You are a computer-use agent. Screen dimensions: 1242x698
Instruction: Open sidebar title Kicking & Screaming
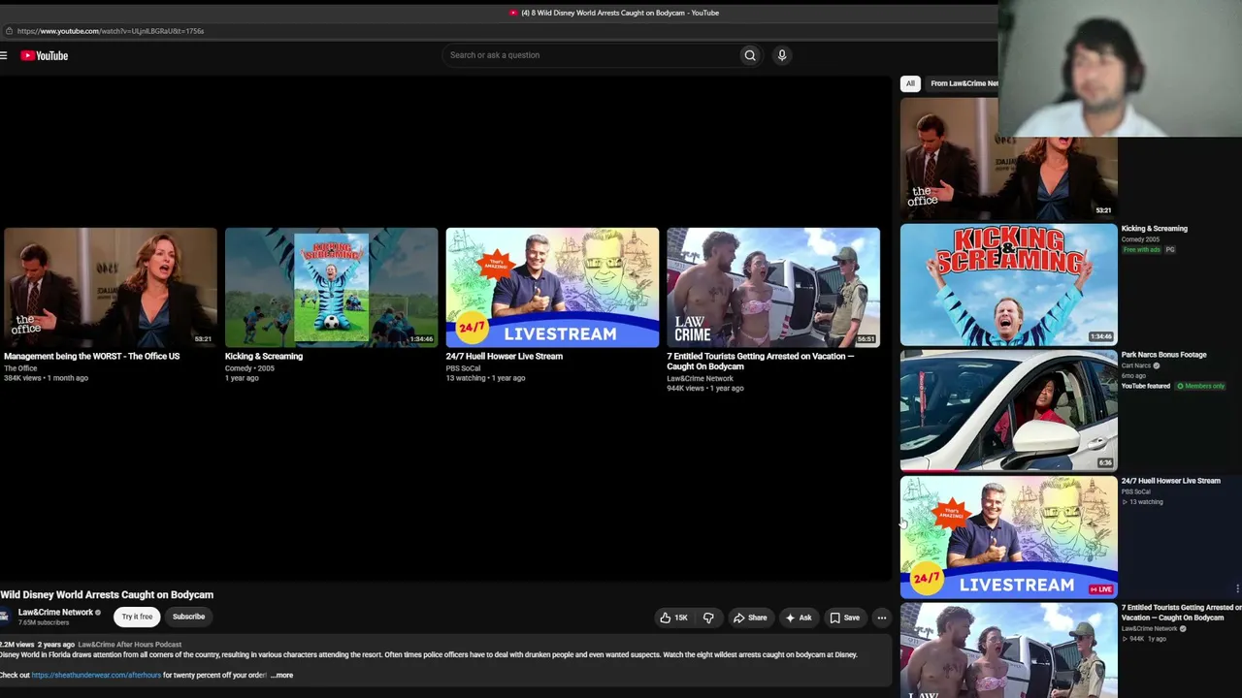click(1155, 229)
